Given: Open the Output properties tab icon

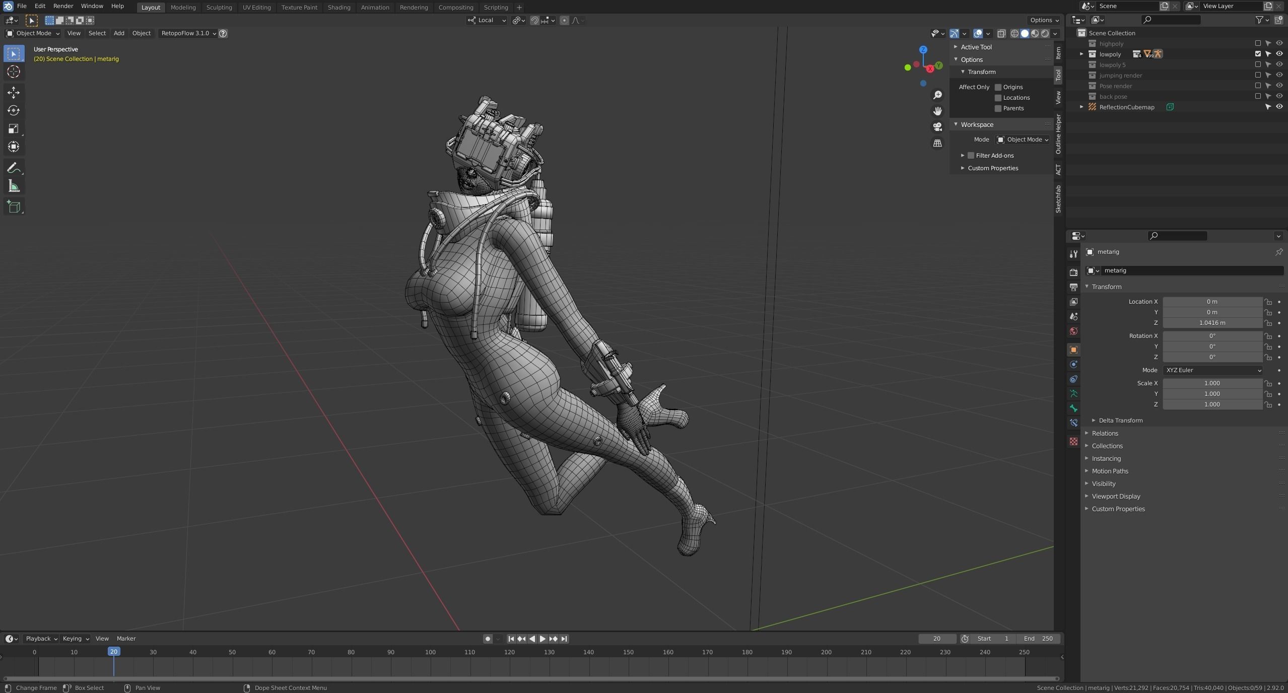Looking at the screenshot, I should [x=1073, y=287].
